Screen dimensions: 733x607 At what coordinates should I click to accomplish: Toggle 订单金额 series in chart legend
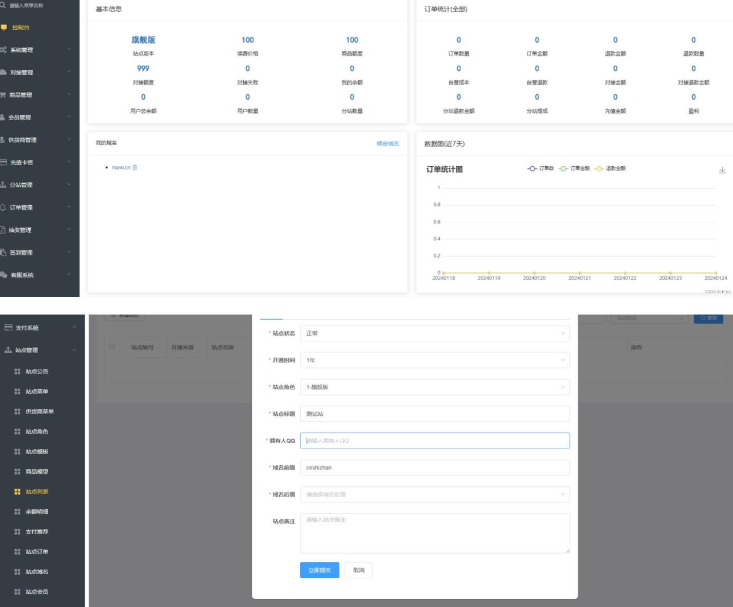coord(574,168)
